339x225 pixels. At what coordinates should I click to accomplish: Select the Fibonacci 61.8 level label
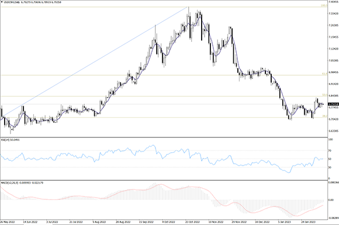[x=324, y=74]
